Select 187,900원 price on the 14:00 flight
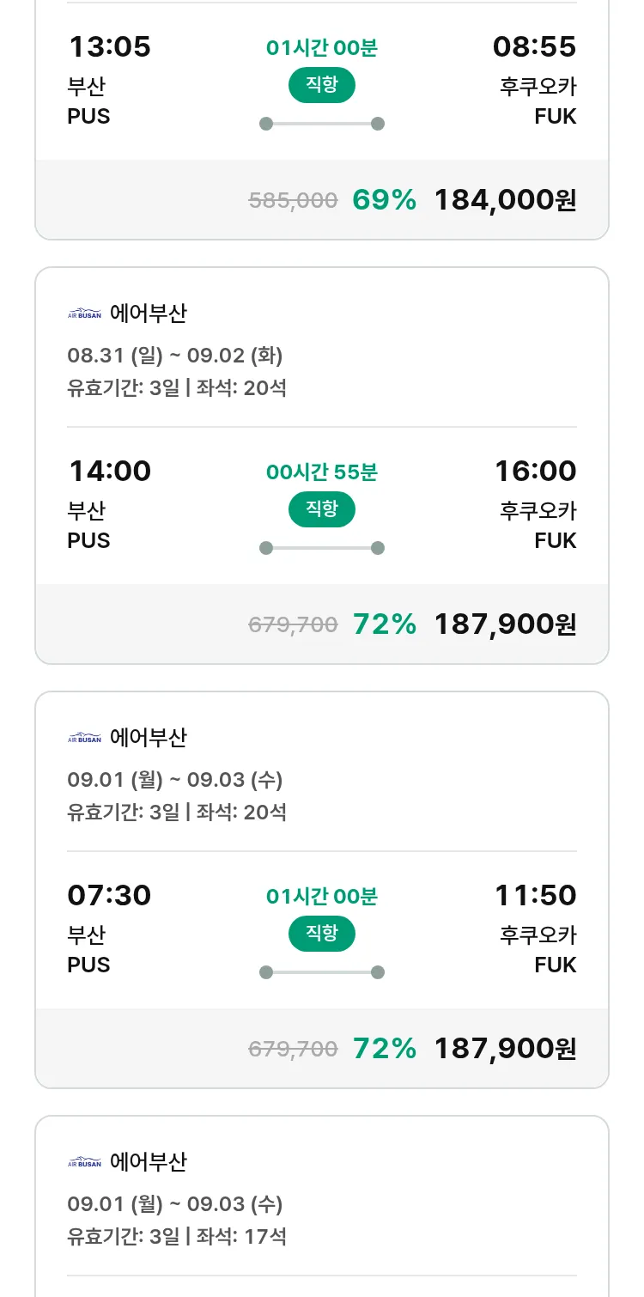644x1297 pixels. pyautogui.click(x=505, y=624)
